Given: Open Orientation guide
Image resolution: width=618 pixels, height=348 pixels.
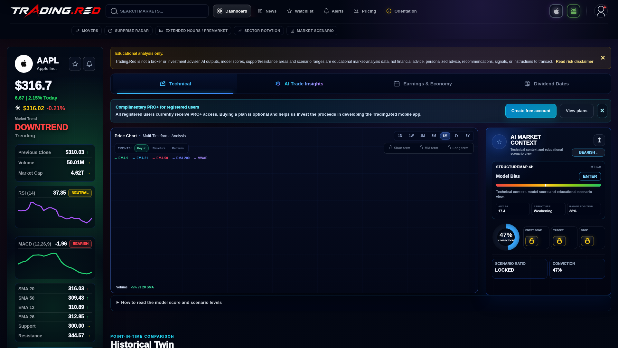Looking at the screenshot, I should pos(401,11).
